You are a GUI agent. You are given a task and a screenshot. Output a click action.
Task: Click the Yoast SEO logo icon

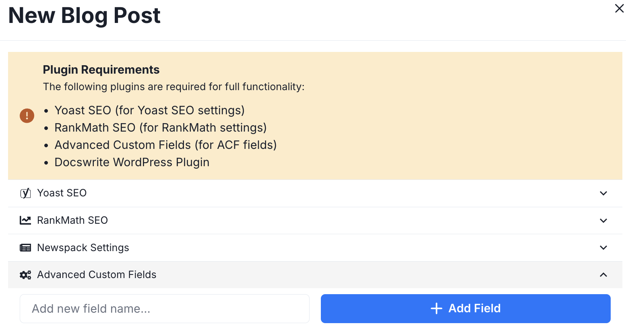[25, 193]
